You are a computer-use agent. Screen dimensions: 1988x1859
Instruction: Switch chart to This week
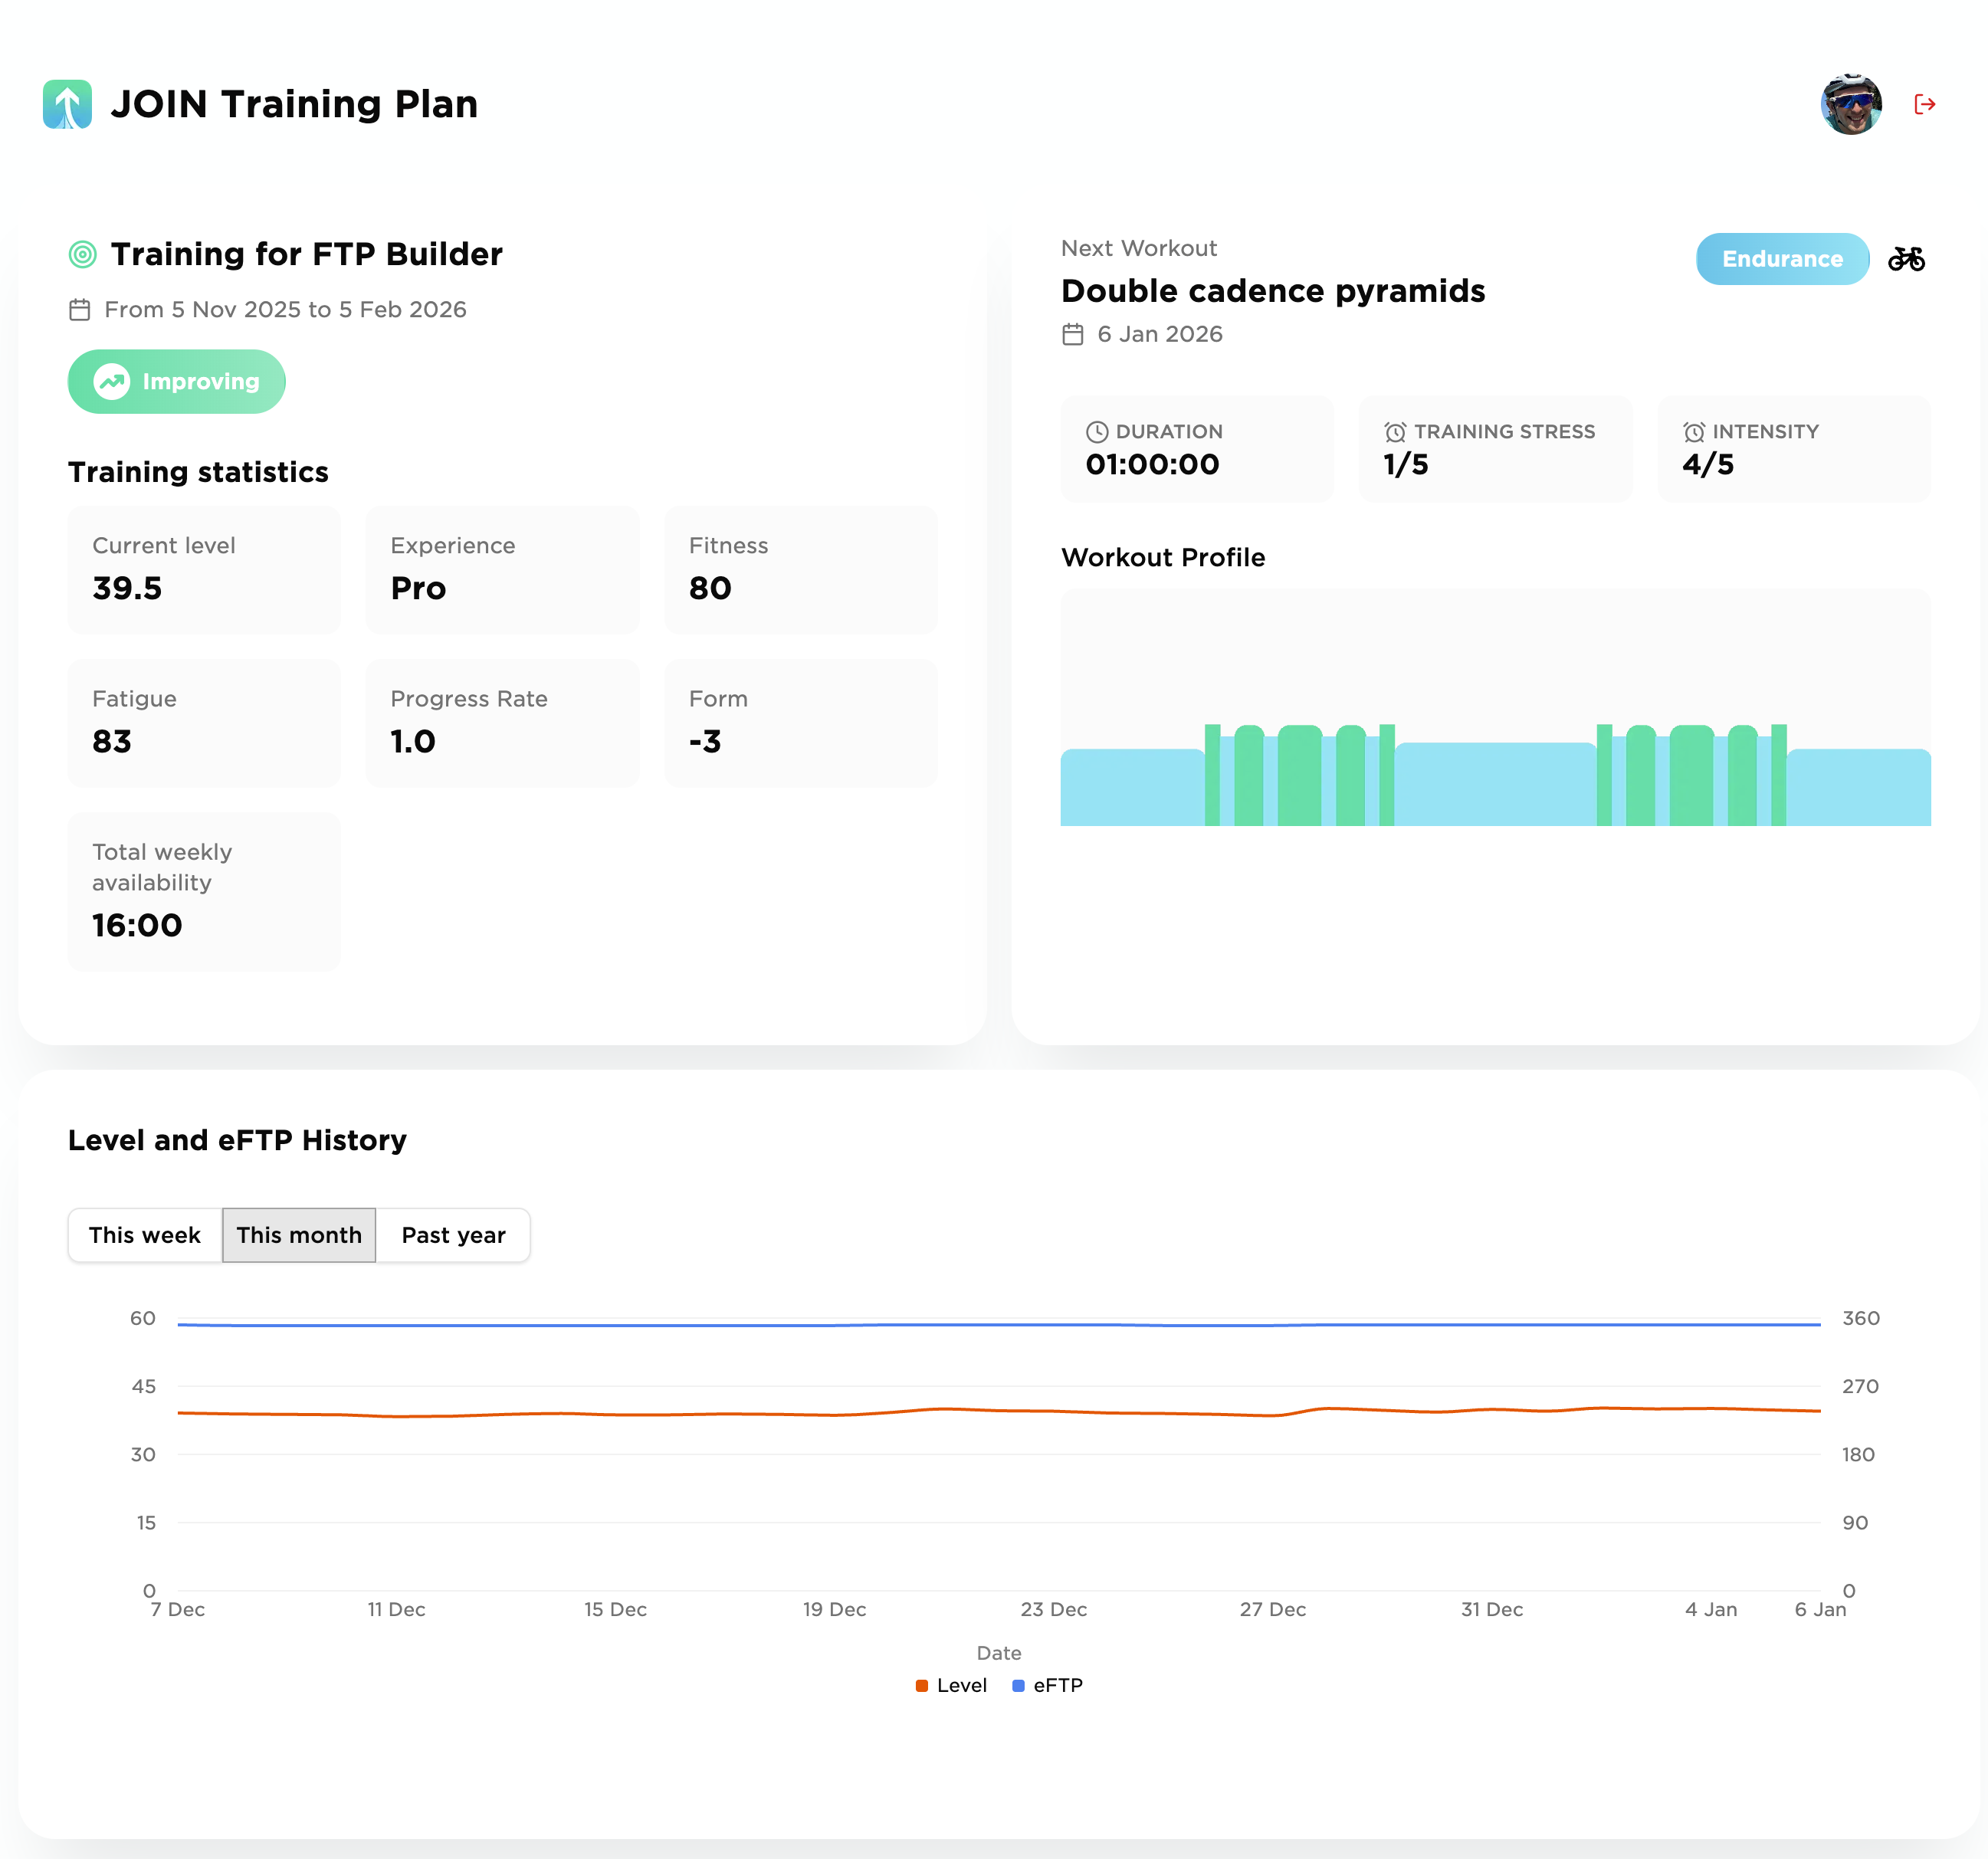145,1235
